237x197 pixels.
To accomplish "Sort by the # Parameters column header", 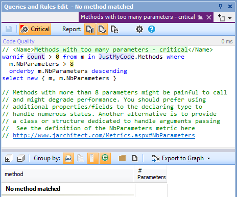I will pos(151,174).
